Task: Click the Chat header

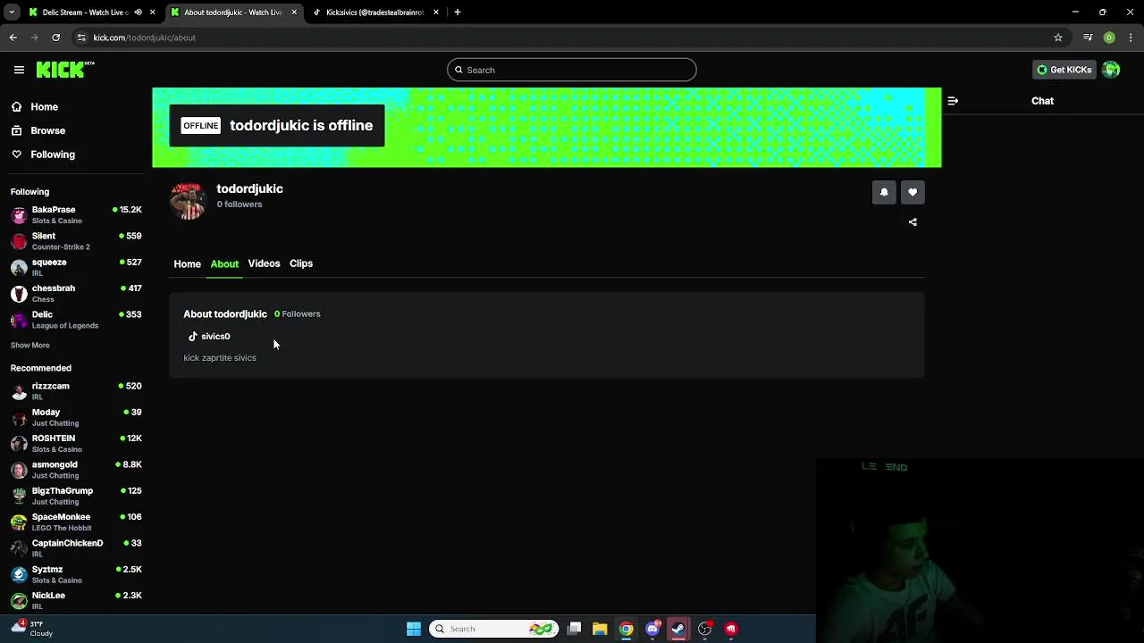Action: (x=1042, y=101)
